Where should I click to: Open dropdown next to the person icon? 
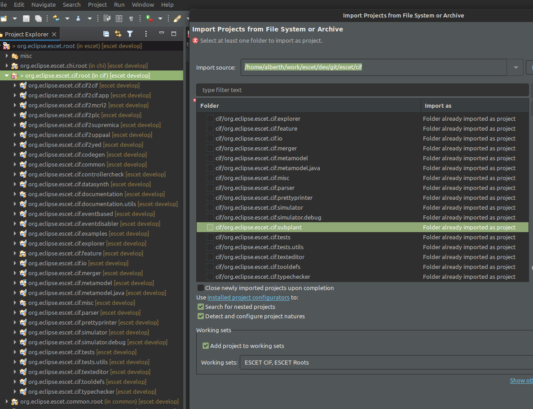point(89,18)
